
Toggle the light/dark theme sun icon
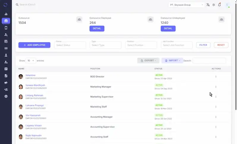(214, 5)
